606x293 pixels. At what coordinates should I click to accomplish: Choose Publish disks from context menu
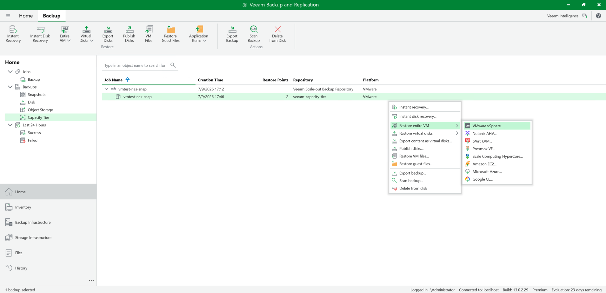coord(425,149)
